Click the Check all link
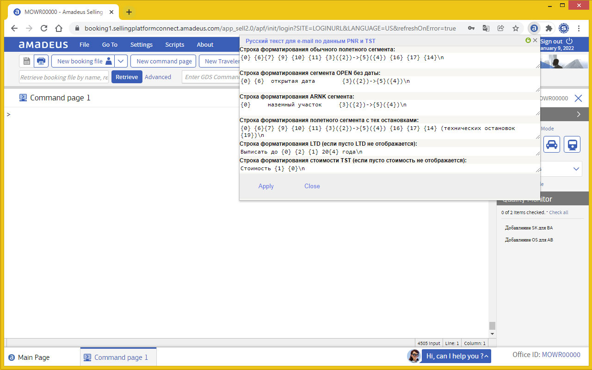This screenshot has width=592, height=370. (559, 212)
